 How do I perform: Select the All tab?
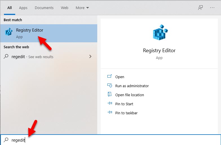(9, 8)
